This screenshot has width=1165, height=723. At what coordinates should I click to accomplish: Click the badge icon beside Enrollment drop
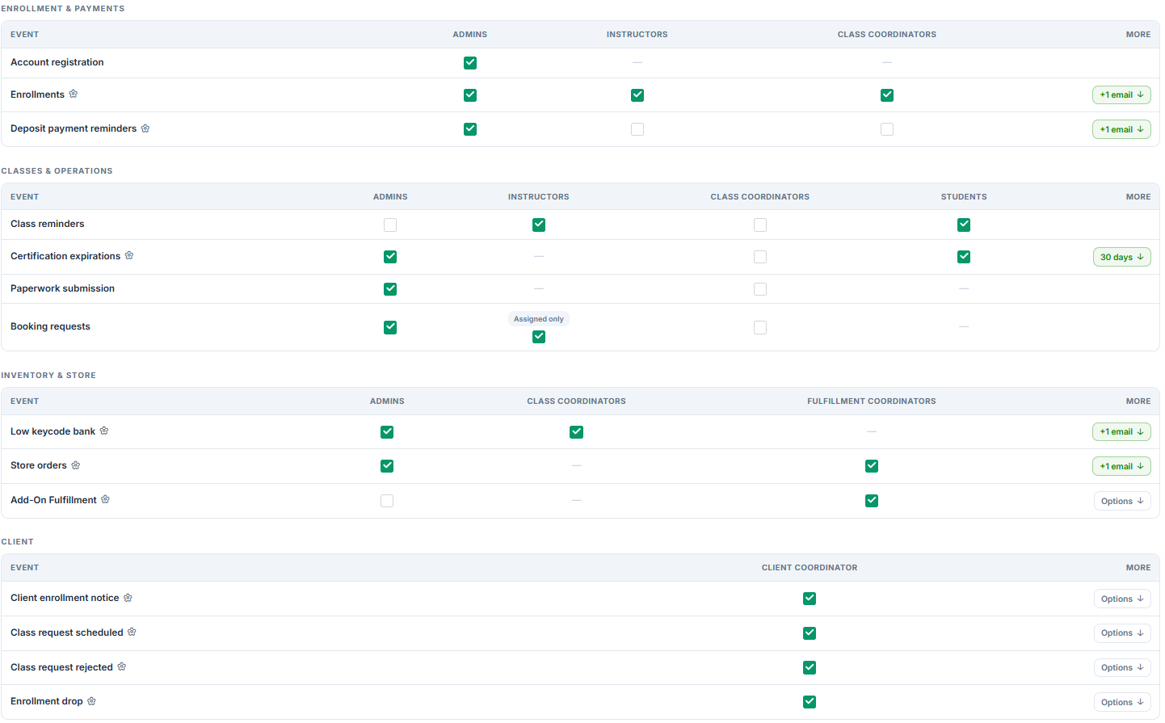click(x=91, y=701)
